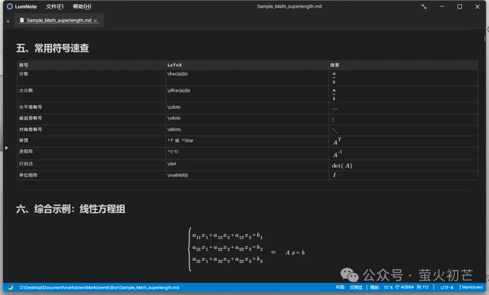This screenshot has width=489, height=295.
Task: Expand the left sidebar arrow
Action: point(6,148)
